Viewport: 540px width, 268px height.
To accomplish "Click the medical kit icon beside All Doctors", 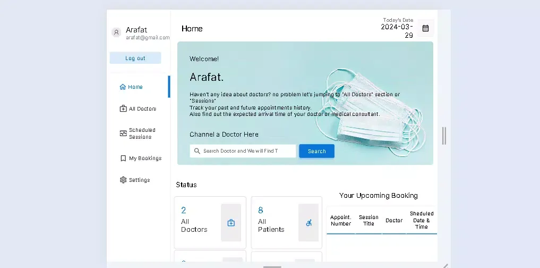I will (123, 108).
